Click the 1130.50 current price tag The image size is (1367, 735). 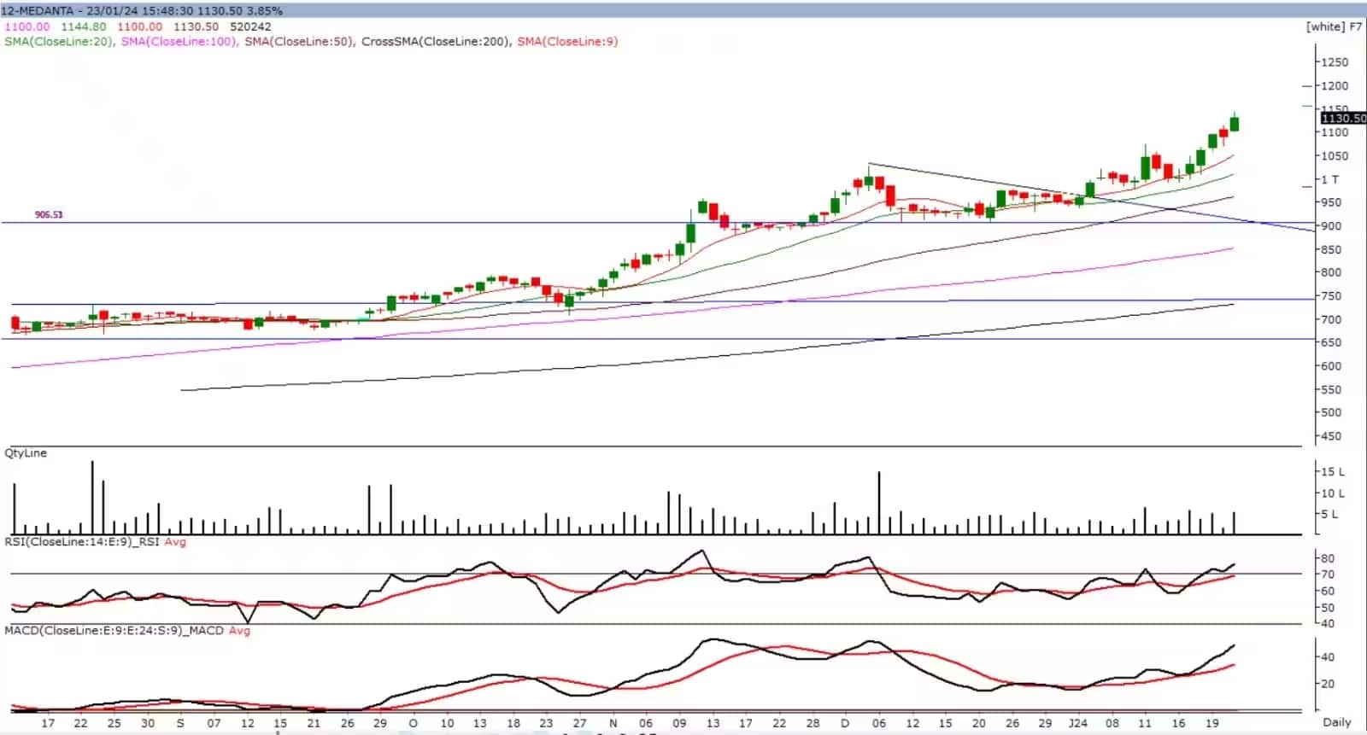click(x=1342, y=118)
